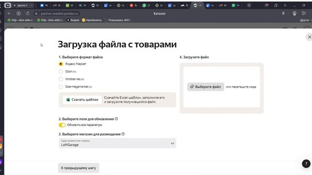This screenshot has height=175, width=312.
Task: Open the Yandex account icon near reload
Action: (x=19, y=14)
